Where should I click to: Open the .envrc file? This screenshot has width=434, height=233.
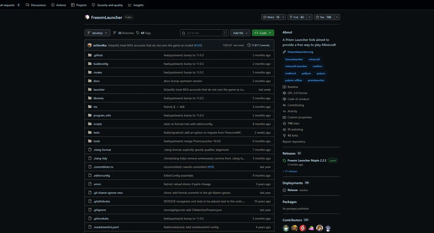97,184
